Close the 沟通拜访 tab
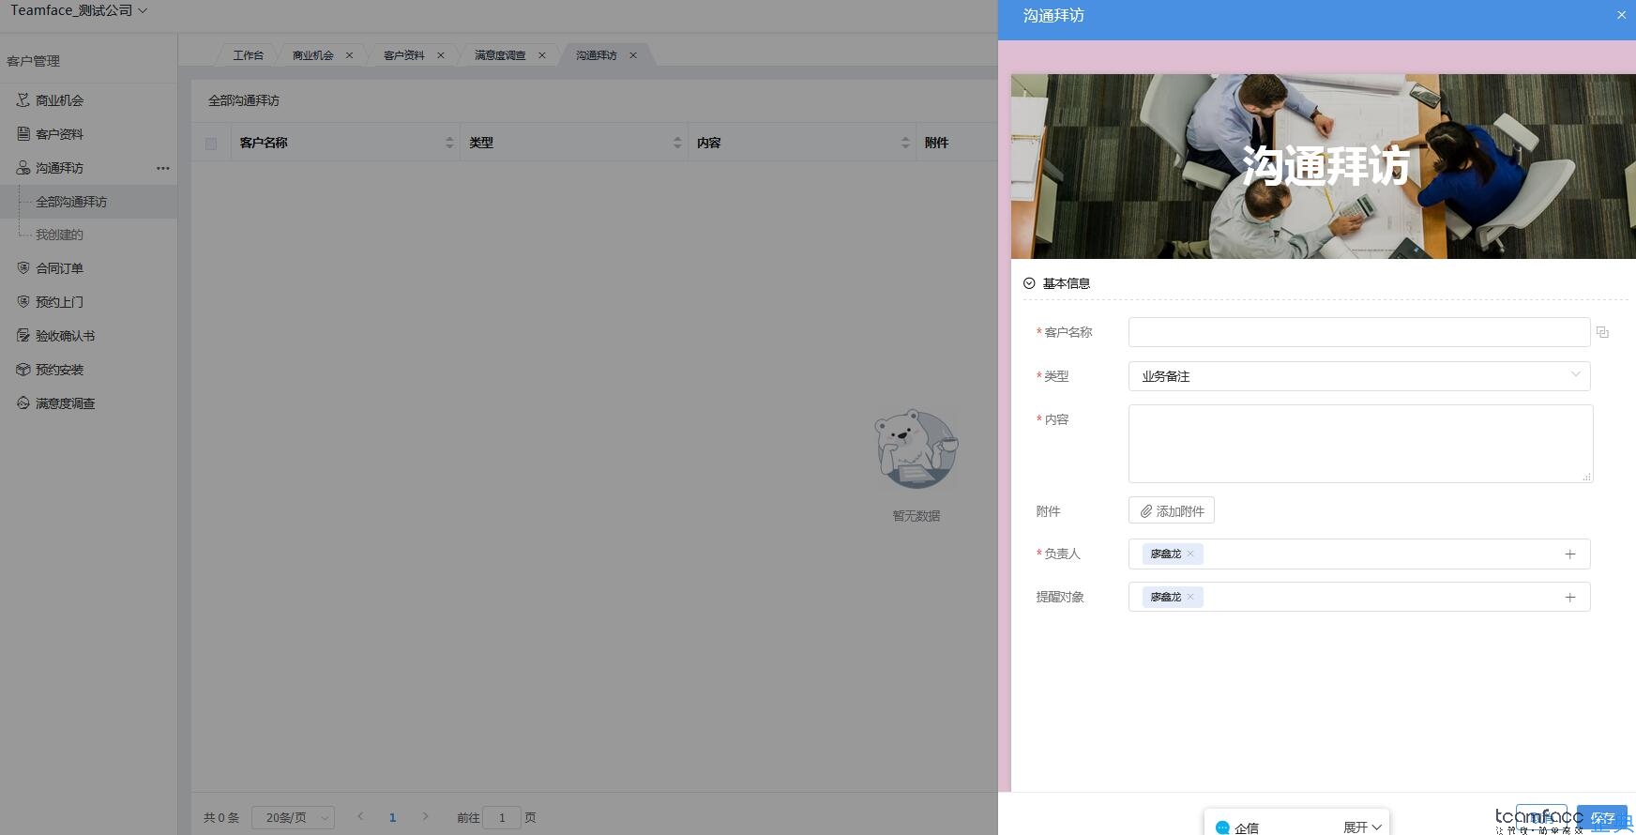Image resolution: width=1636 pixels, height=835 pixels. click(633, 55)
